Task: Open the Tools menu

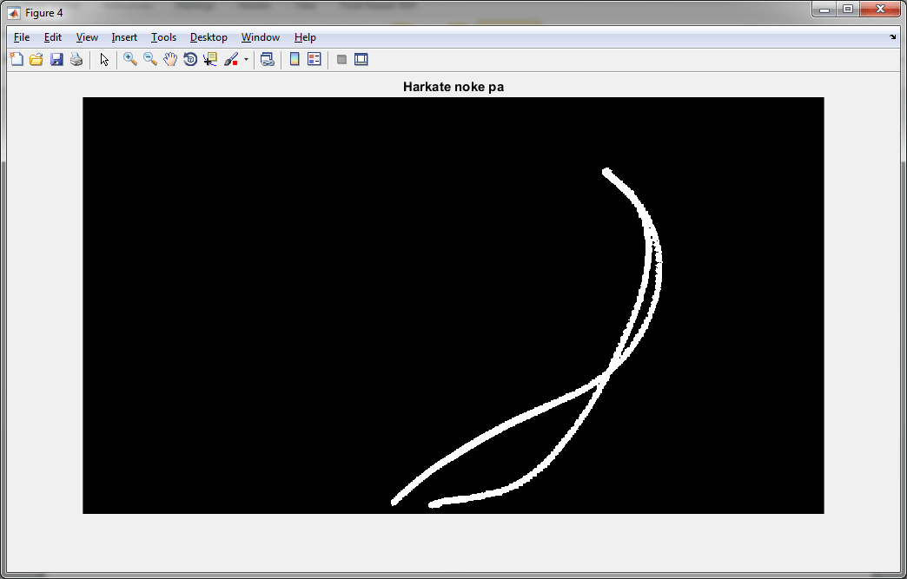Action: click(163, 37)
